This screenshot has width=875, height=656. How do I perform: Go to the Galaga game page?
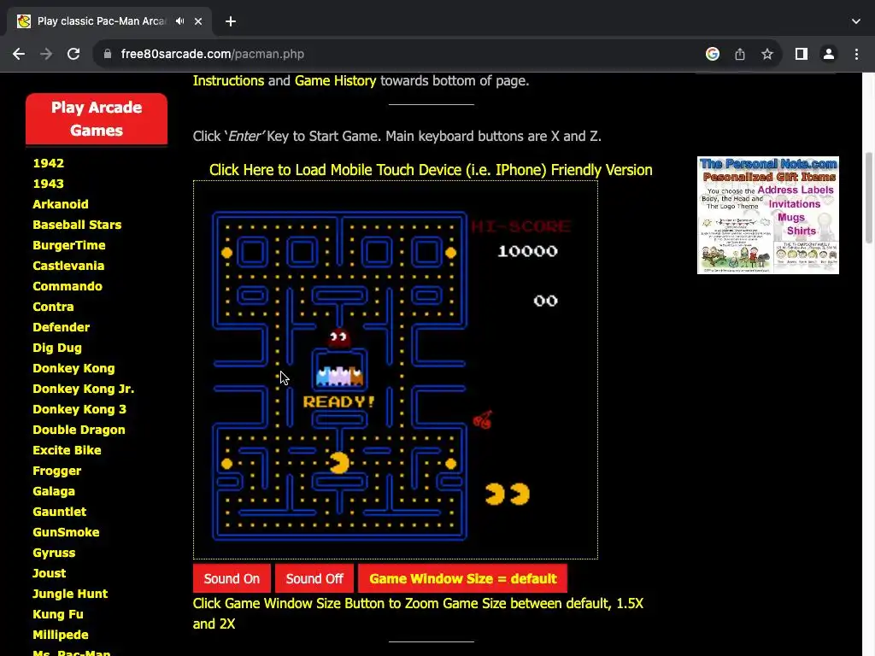pos(54,491)
